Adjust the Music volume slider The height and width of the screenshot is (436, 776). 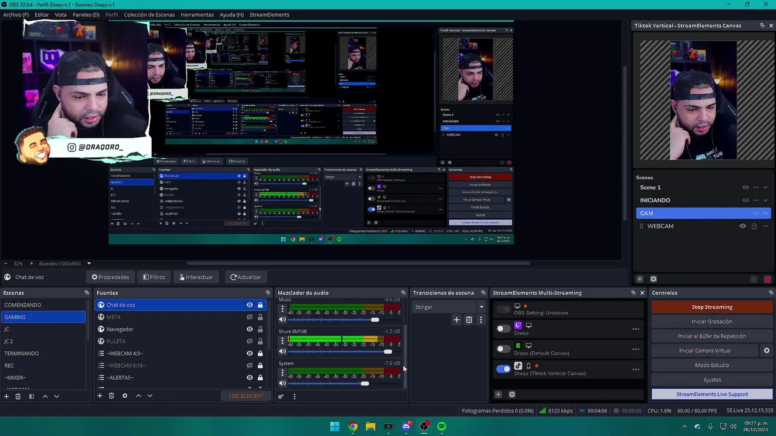coord(344,320)
